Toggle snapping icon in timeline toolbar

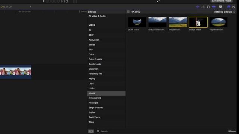coord(214,7)
